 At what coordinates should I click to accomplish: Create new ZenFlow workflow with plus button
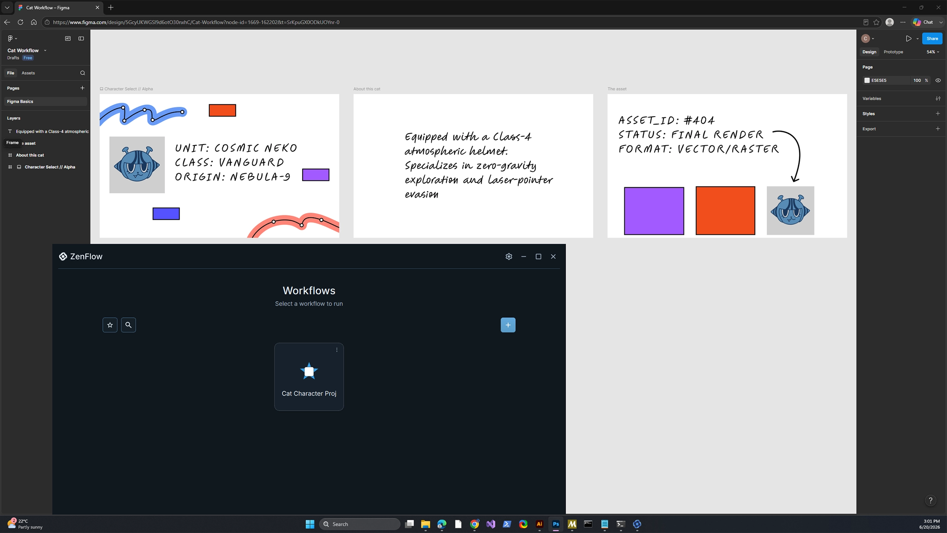508,325
